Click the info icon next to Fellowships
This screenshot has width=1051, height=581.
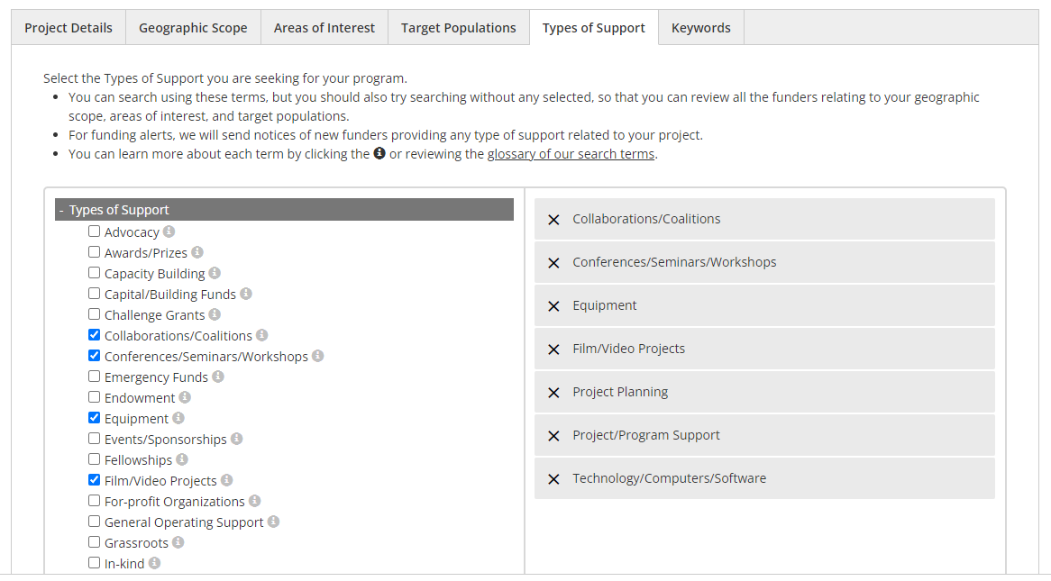(182, 459)
